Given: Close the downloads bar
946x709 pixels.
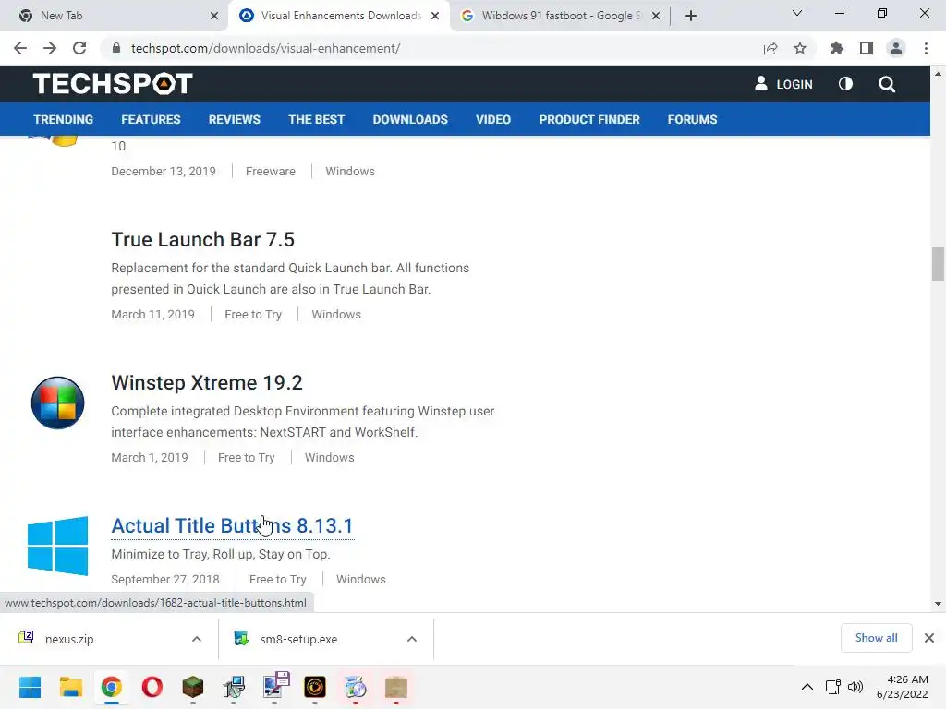Looking at the screenshot, I should (929, 638).
